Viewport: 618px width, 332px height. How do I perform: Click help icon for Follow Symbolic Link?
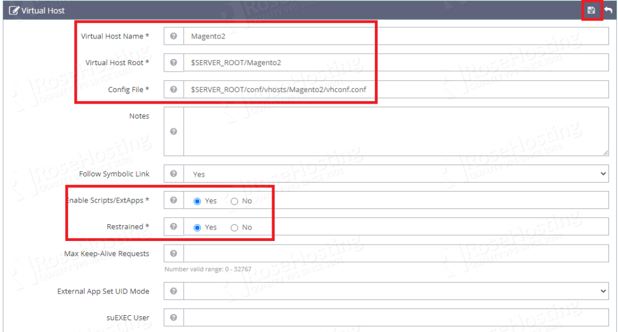tap(174, 174)
